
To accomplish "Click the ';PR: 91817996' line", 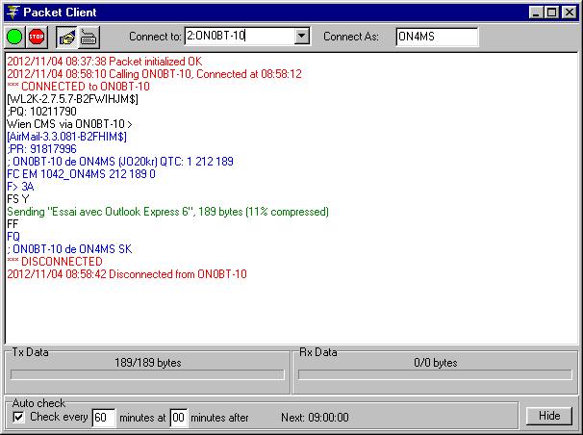I will [41, 149].
